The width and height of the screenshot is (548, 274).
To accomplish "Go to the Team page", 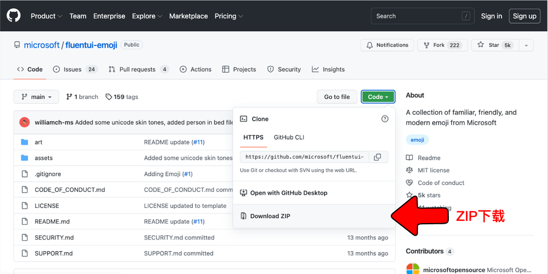I will click(78, 16).
